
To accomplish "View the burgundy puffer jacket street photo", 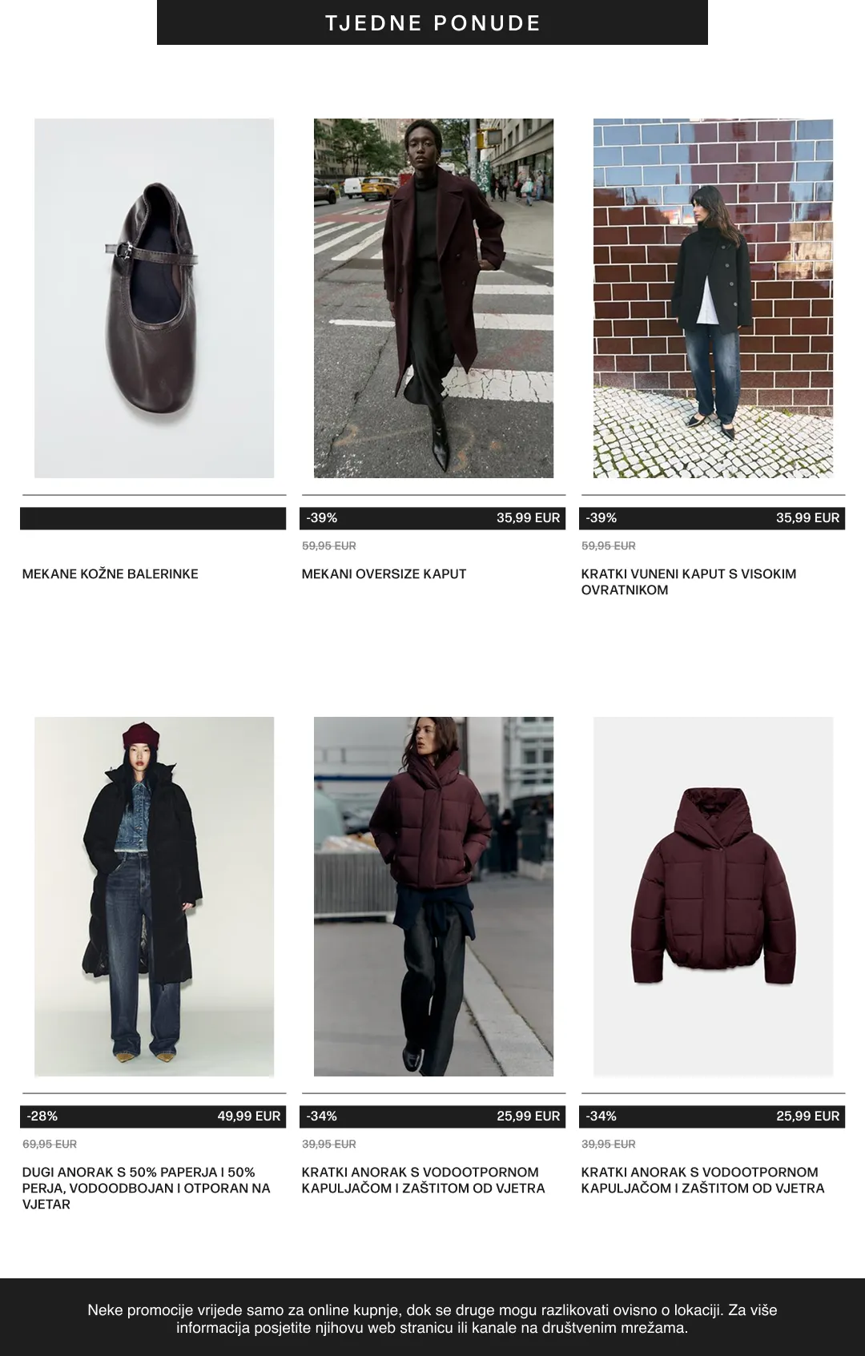I will (433, 896).
